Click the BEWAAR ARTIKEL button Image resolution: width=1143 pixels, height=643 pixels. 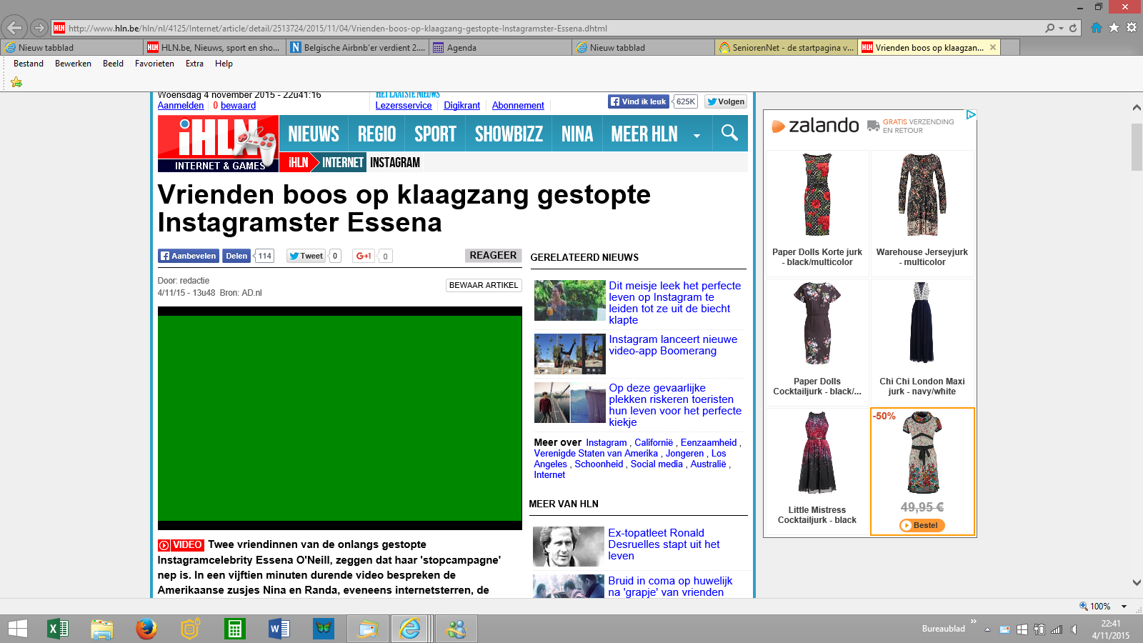point(484,285)
